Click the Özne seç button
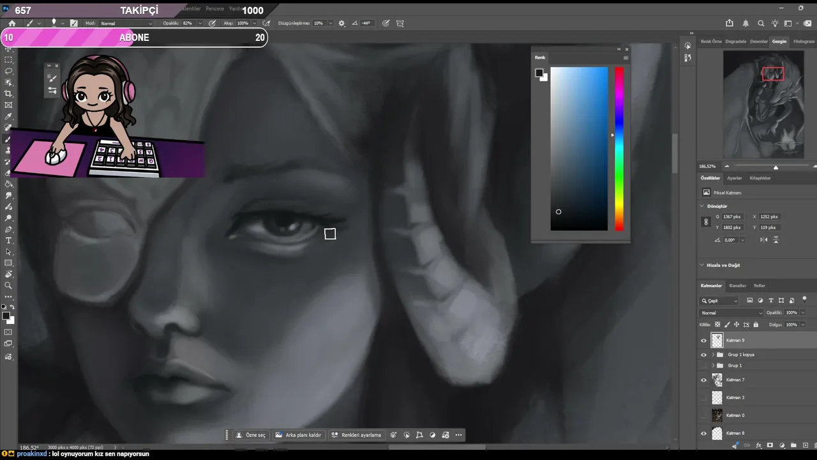This screenshot has width=817, height=460. point(251,435)
